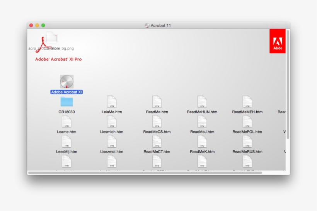Click the horizontal scrollbar at window bottom
This screenshot has width=317, height=211.
[145, 173]
